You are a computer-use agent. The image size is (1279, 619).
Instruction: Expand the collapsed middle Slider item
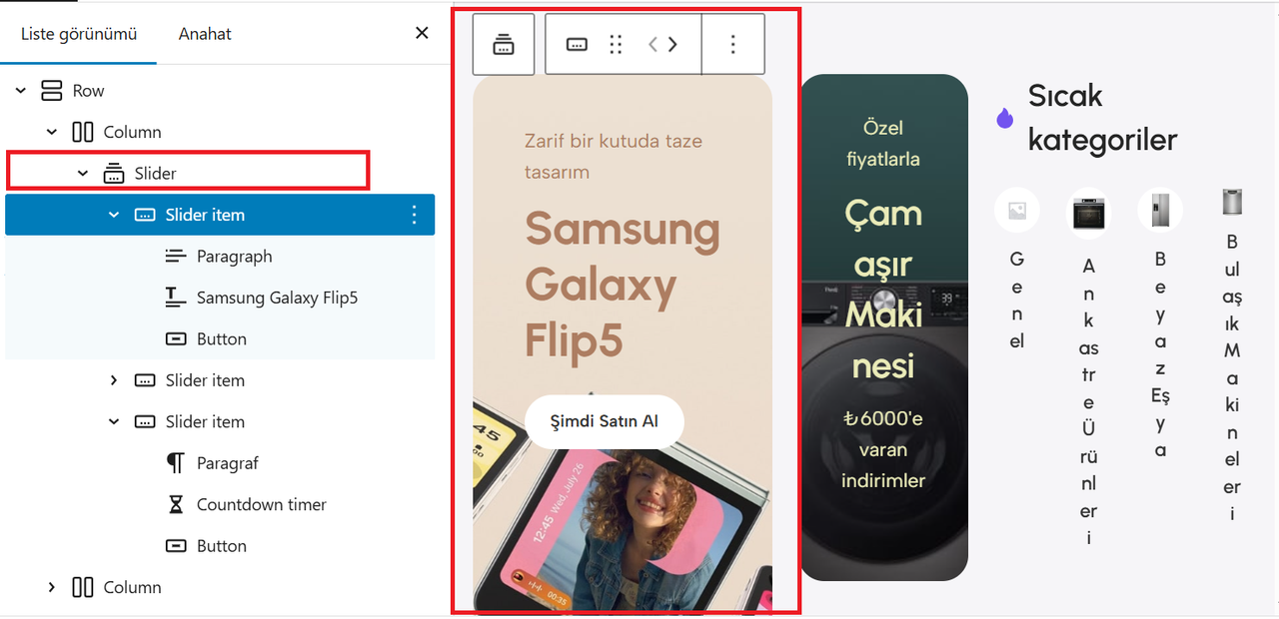(114, 380)
